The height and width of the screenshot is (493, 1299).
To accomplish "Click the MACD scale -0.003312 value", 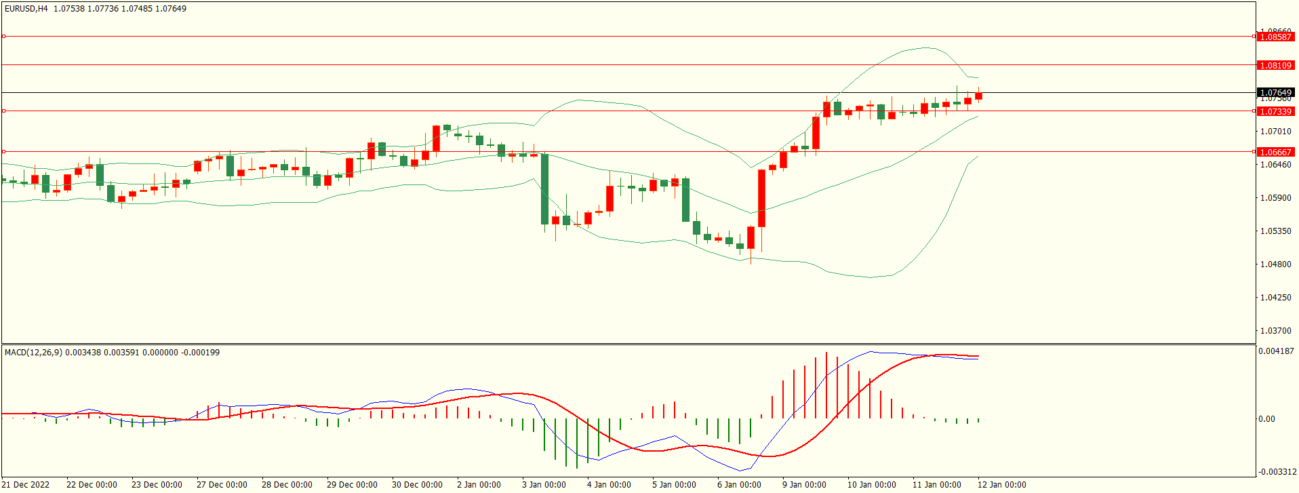I will point(1277,472).
